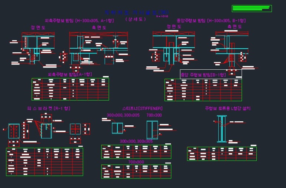Click the 피스브라켓 [R-1 형] heading
Image resolution: width=286 pixels, height=188 pixels.
(x=49, y=108)
